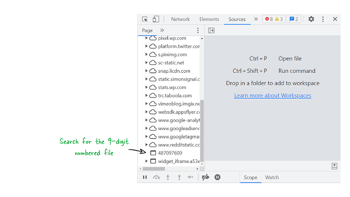Open the Elements tab

coord(209,19)
